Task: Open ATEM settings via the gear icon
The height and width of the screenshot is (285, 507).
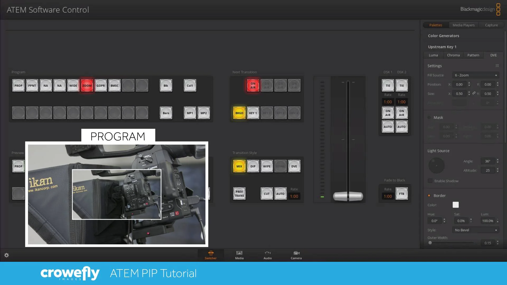Action: pos(7,255)
